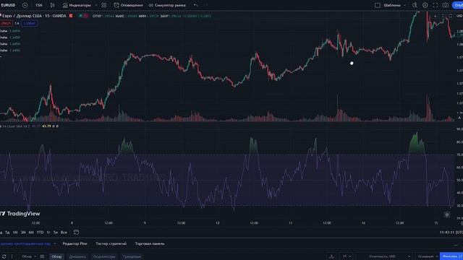The image size is (463, 260).
Task: Click the red flag icon beside OANDA
Action: (71, 16)
